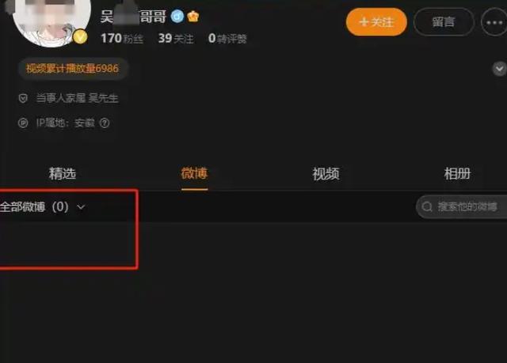Click the gold verified V badge on avatar
Screen dimensions: 507x363
tap(80, 37)
